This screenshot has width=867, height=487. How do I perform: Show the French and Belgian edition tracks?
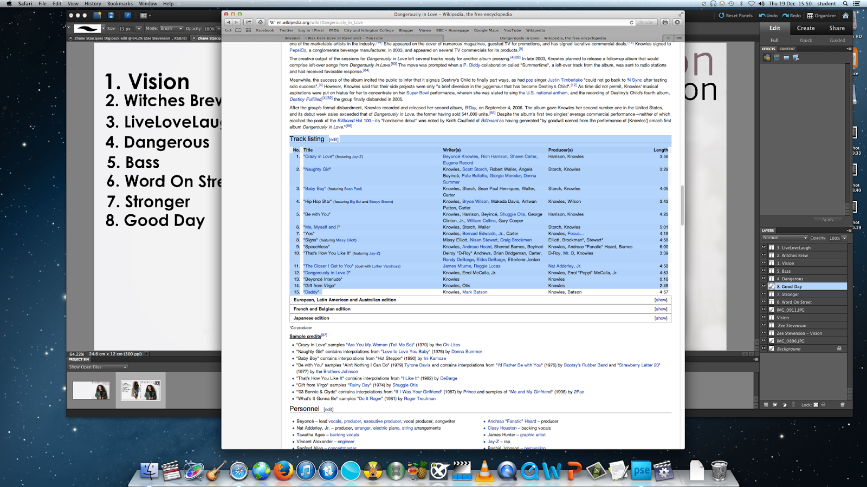click(x=661, y=309)
